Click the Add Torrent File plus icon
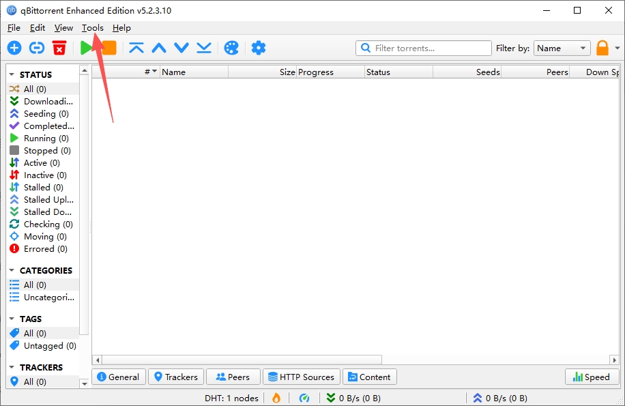625x406 pixels. tap(14, 48)
